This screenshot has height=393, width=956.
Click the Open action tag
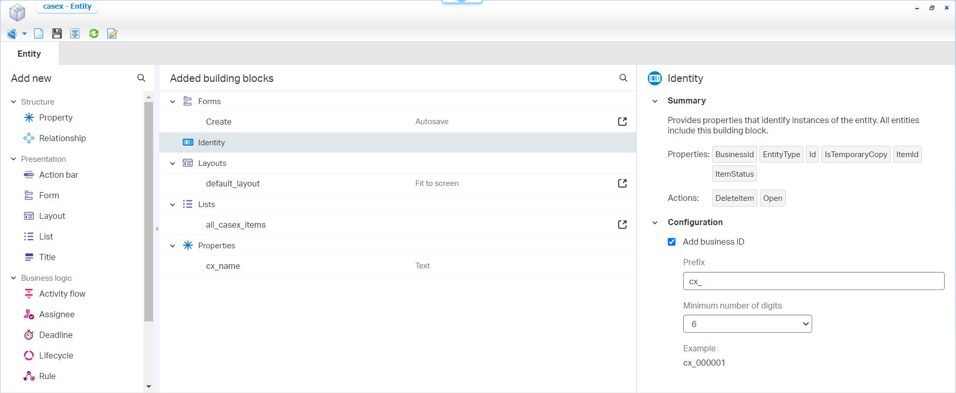[772, 198]
